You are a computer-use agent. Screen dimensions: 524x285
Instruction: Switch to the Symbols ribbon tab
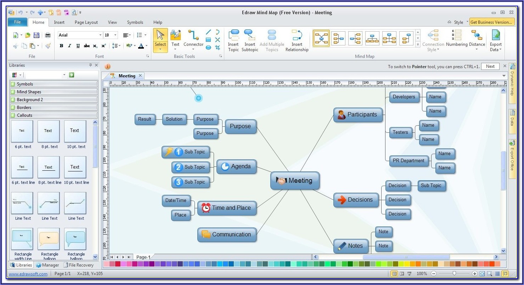[x=135, y=22]
